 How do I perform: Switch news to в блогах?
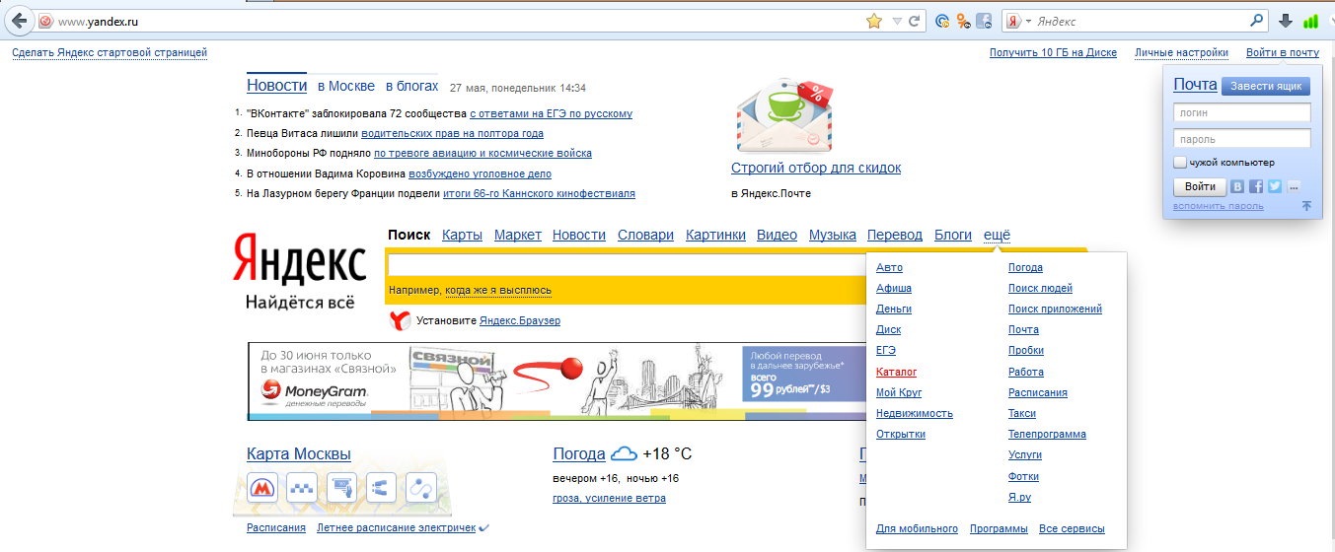tap(412, 86)
